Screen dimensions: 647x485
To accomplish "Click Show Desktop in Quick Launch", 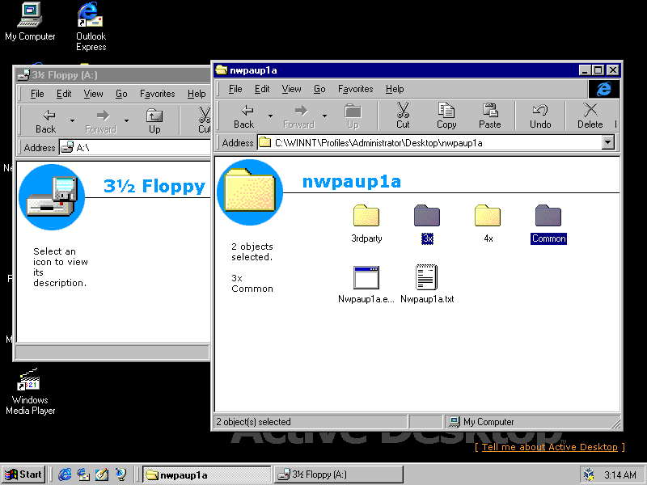I will [x=102, y=474].
